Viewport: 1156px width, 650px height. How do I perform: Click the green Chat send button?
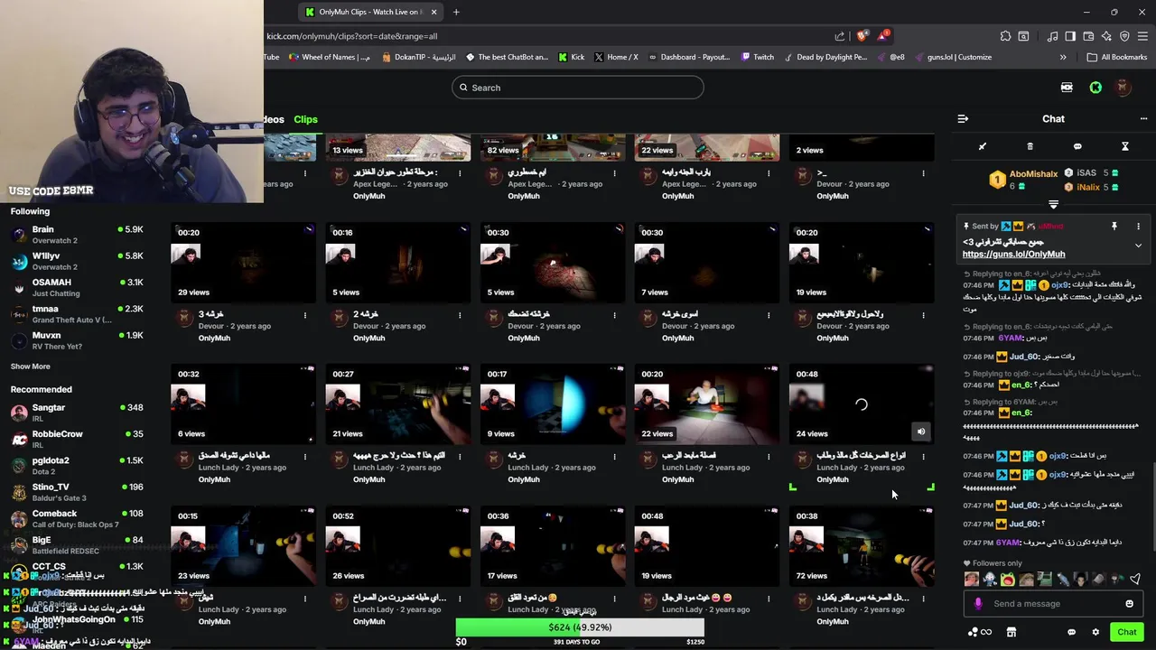tap(1126, 632)
